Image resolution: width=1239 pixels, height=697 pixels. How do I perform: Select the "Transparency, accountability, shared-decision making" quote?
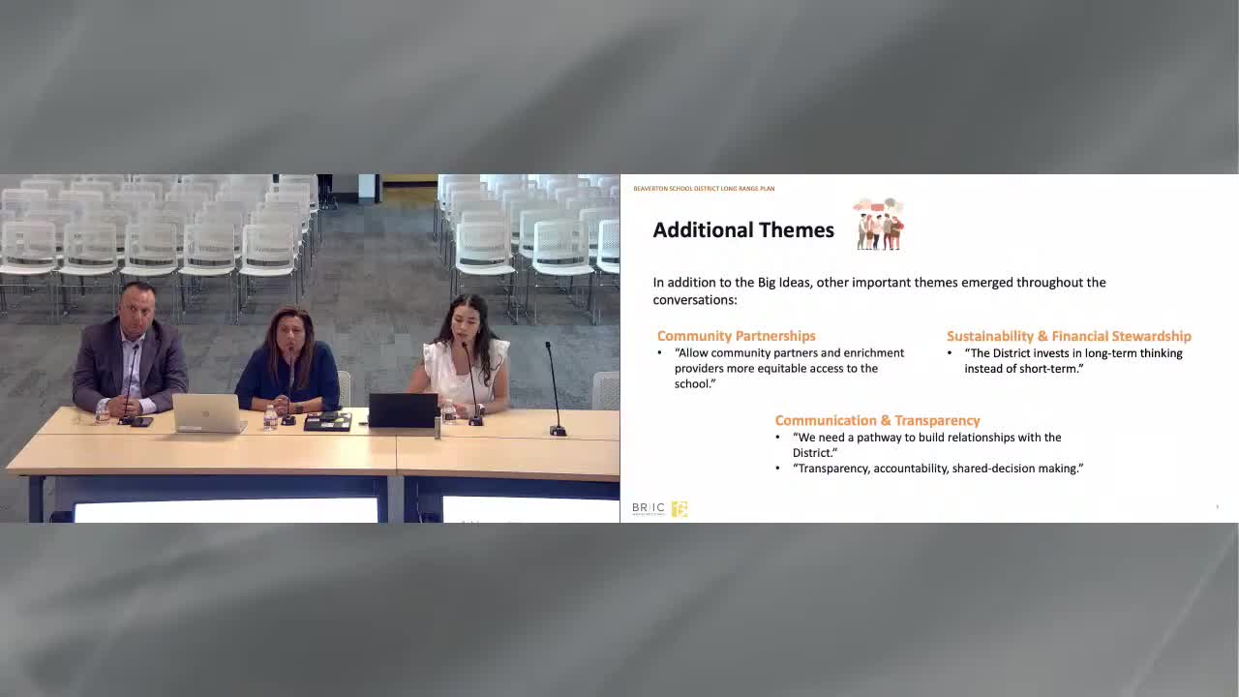(937, 469)
